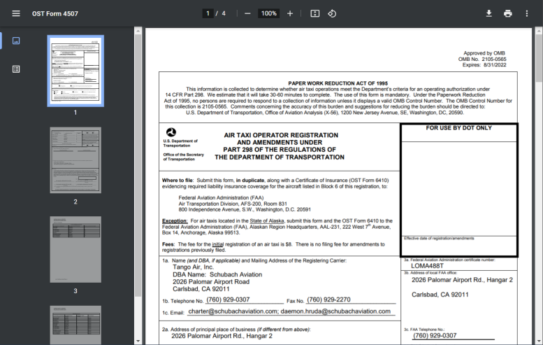Click the Email field with charter@schubachaviation.com
Screen dimensions: 543x345
(291, 311)
